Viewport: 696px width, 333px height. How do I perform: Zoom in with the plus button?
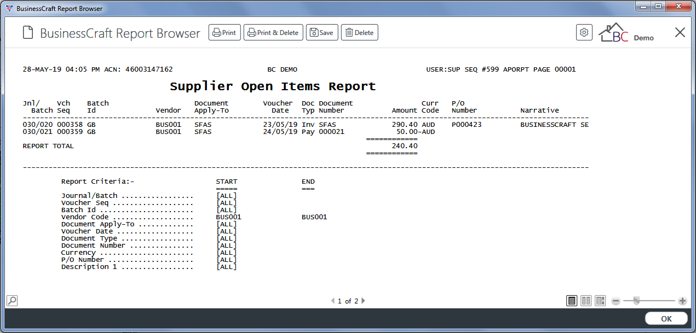tap(682, 301)
